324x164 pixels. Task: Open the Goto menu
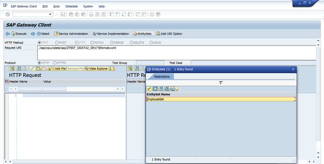[x=56, y=6]
